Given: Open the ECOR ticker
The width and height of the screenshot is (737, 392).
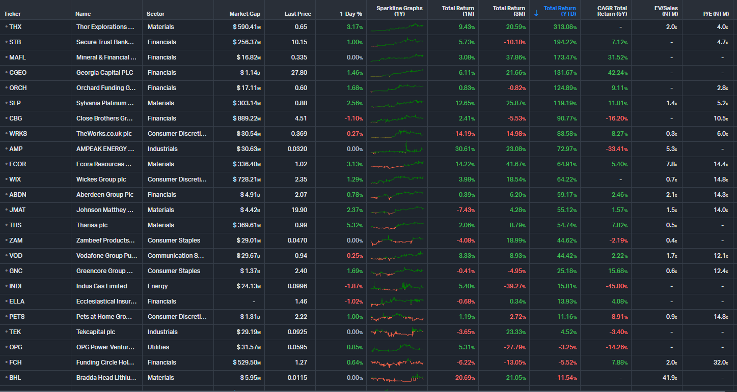Looking at the screenshot, I should 17,164.
